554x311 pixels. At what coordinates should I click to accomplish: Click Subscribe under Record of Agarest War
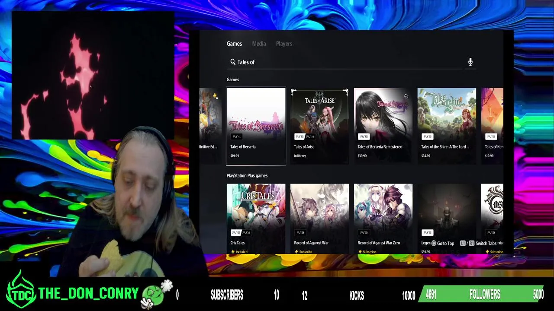(x=306, y=252)
